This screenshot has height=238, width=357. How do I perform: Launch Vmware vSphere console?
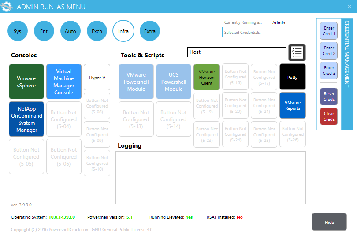[26, 82]
